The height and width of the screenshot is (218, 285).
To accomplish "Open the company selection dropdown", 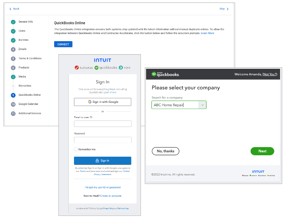I will tap(203, 105).
